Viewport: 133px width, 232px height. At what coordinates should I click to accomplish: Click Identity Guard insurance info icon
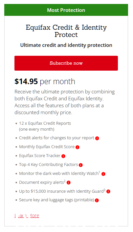click(108, 191)
